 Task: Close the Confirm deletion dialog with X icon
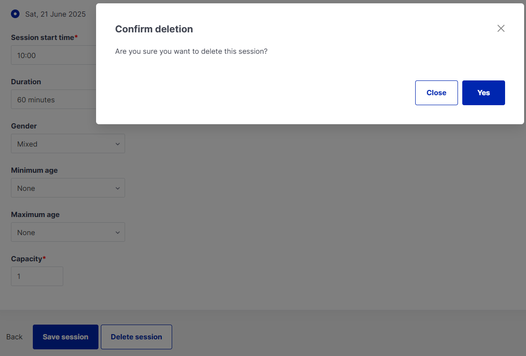(x=501, y=29)
